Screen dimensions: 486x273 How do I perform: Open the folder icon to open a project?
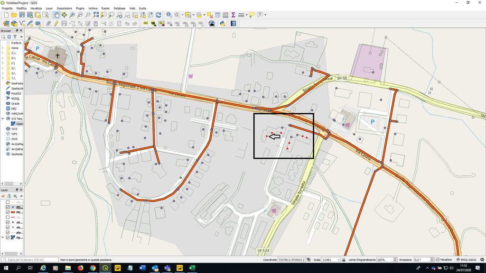click(x=14, y=15)
